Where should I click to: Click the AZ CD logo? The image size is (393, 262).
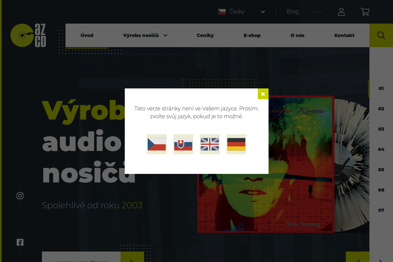[x=28, y=35]
